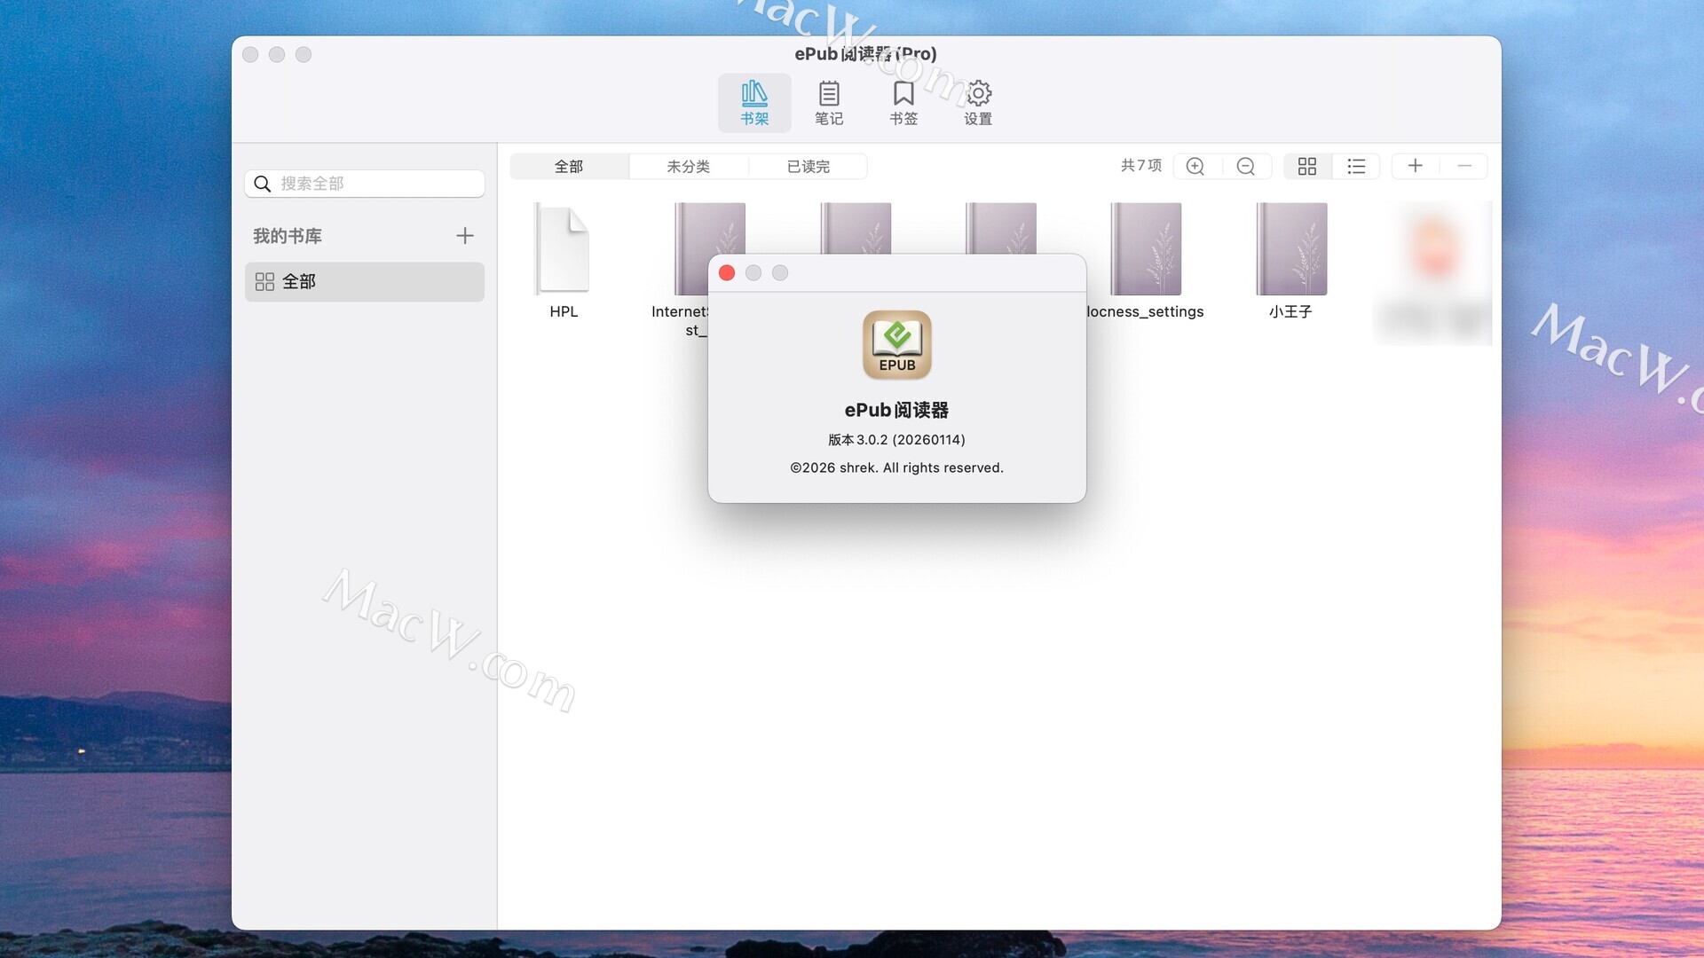1704x958 pixels.
Task: Open the 书架 bookshelf toolbar icon
Action: point(753,102)
